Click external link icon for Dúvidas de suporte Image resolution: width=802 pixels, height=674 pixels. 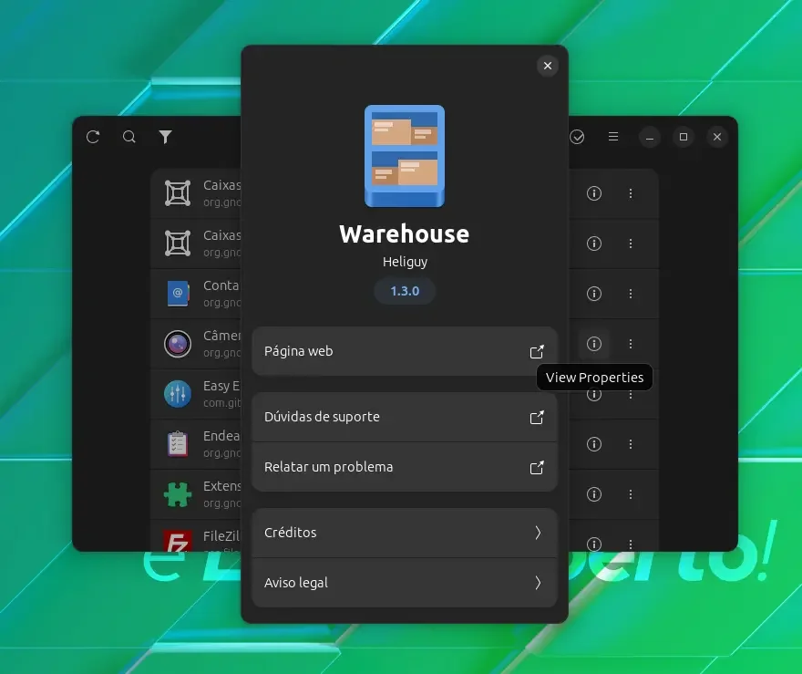(x=537, y=417)
